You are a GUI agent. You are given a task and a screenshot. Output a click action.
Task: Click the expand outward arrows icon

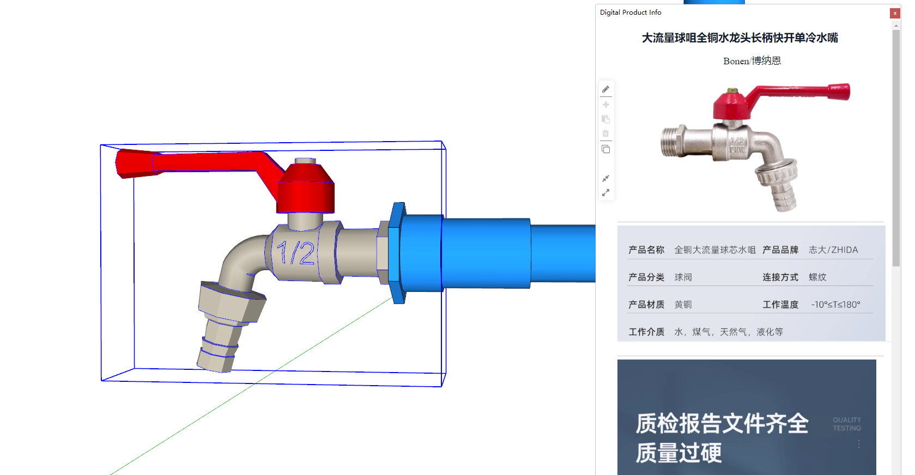[605, 193]
